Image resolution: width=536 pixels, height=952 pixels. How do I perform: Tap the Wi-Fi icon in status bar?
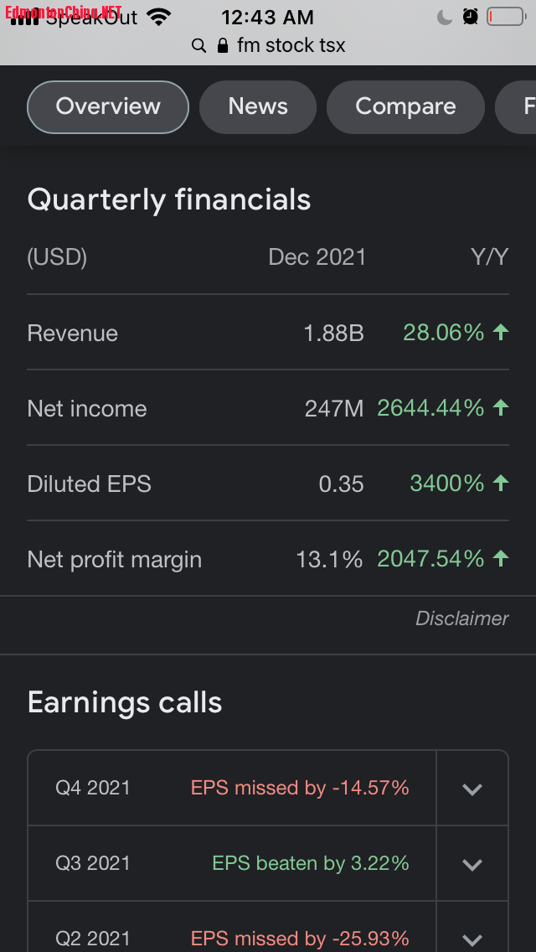(x=157, y=17)
